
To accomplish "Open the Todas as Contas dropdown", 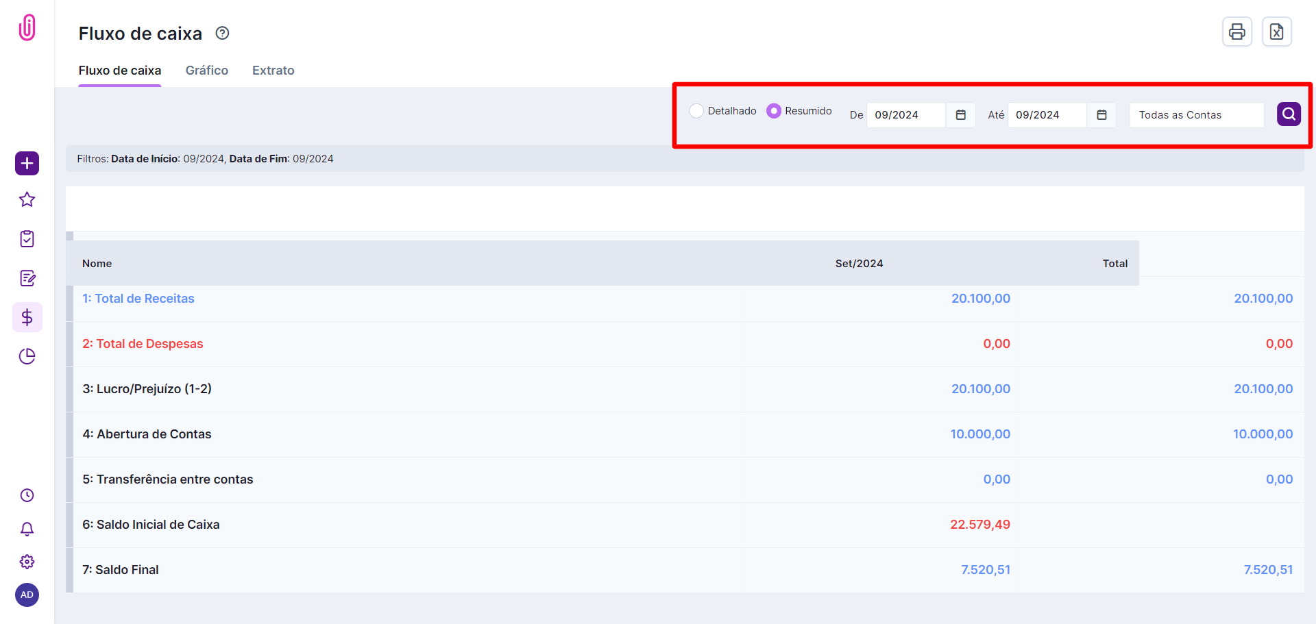I will coord(1197,115).
